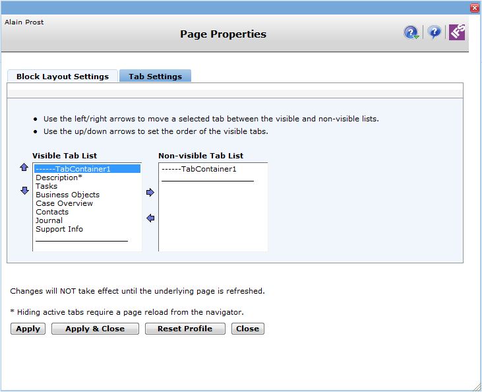Viewport: 482px width, 392px height.
Task: Click right arrow to hide selected tab
Action: (150, 193)
